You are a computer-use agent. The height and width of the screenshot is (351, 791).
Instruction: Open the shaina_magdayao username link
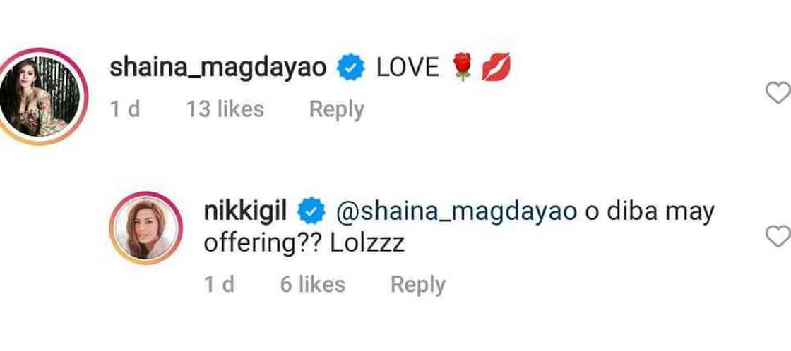click(x=218, y=68)
